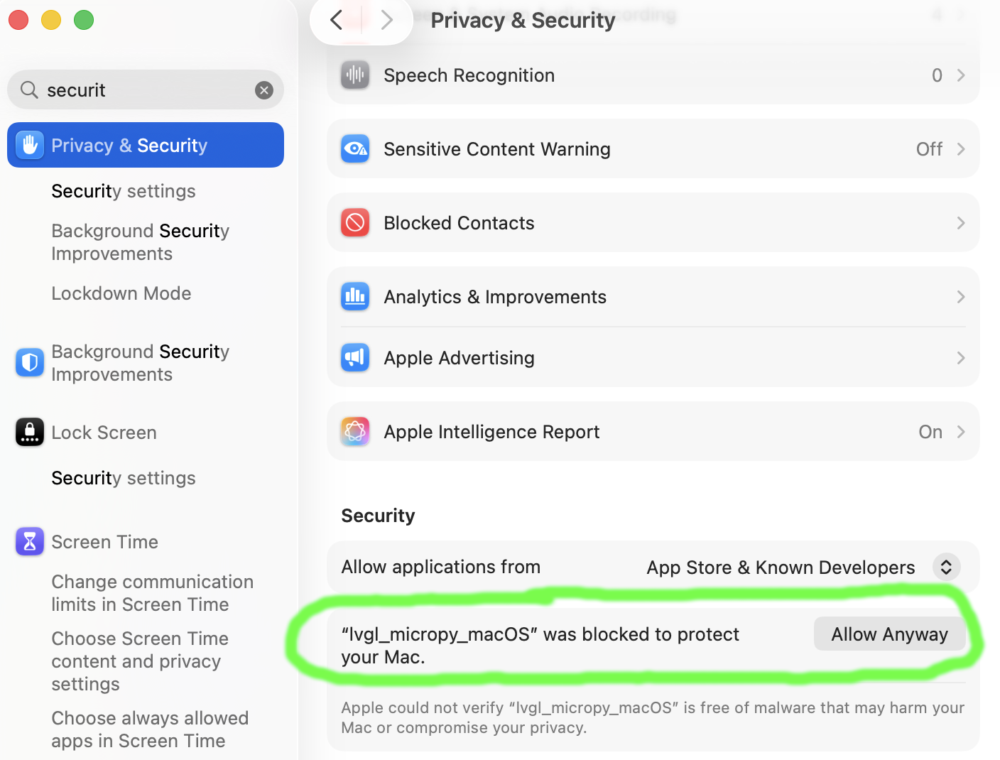
Task: Select Choose always allowed apps in Screen Time
Action: [x=150, y=729]
